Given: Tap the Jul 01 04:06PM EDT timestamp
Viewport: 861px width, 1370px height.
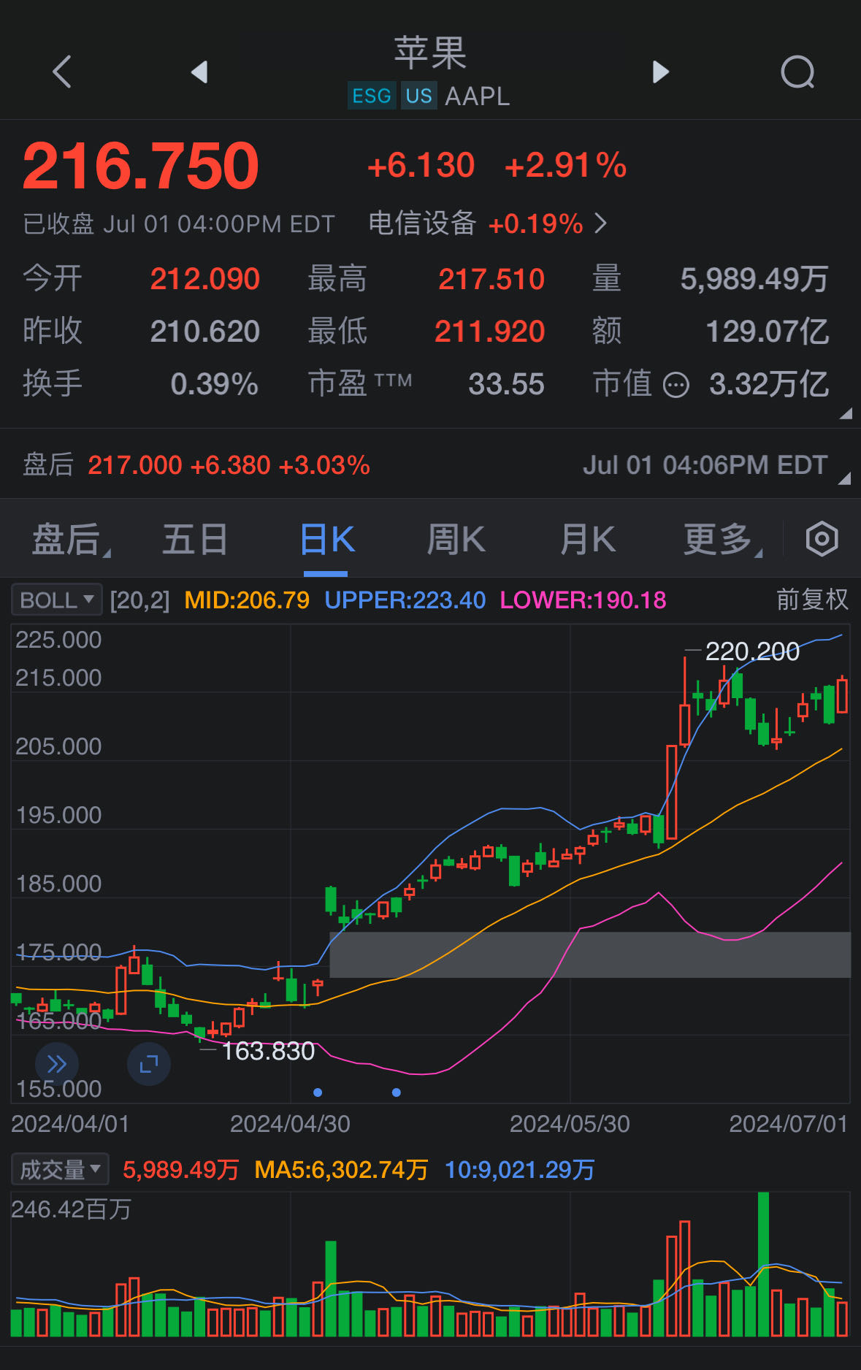Looking at the screenshot, I should (x=705, y=465).
